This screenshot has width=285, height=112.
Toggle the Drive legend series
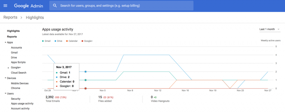[58, 41]
